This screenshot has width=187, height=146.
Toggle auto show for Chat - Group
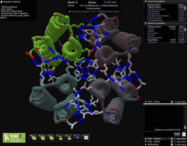[175, 102]
